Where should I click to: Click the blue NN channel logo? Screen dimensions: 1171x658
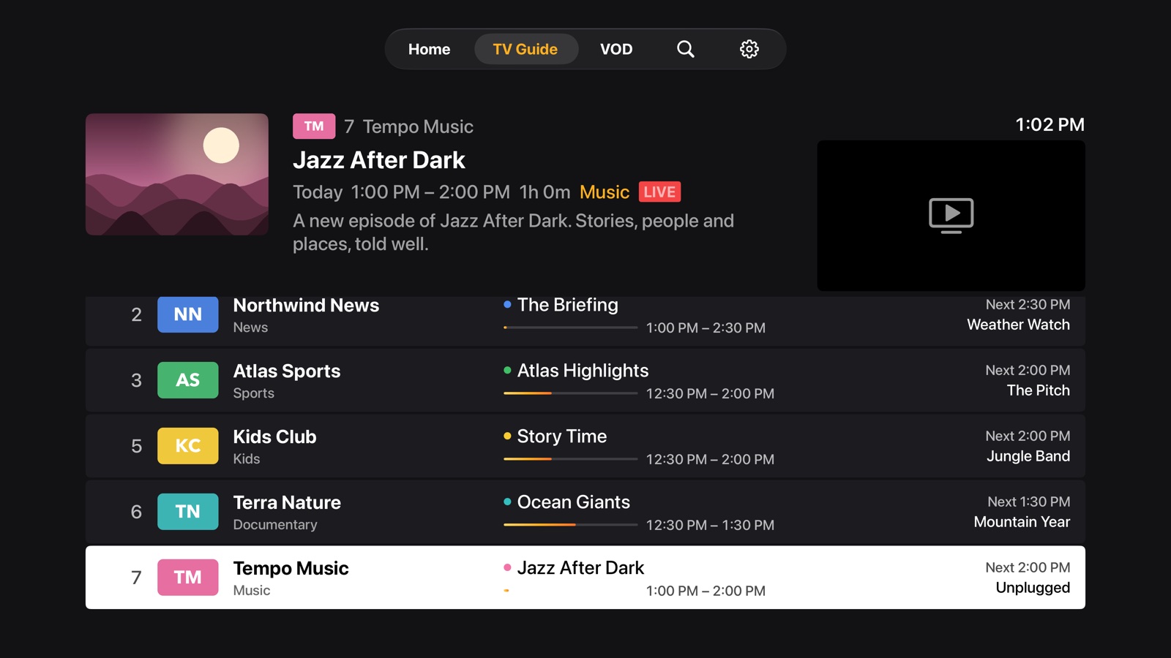point(188,314)
